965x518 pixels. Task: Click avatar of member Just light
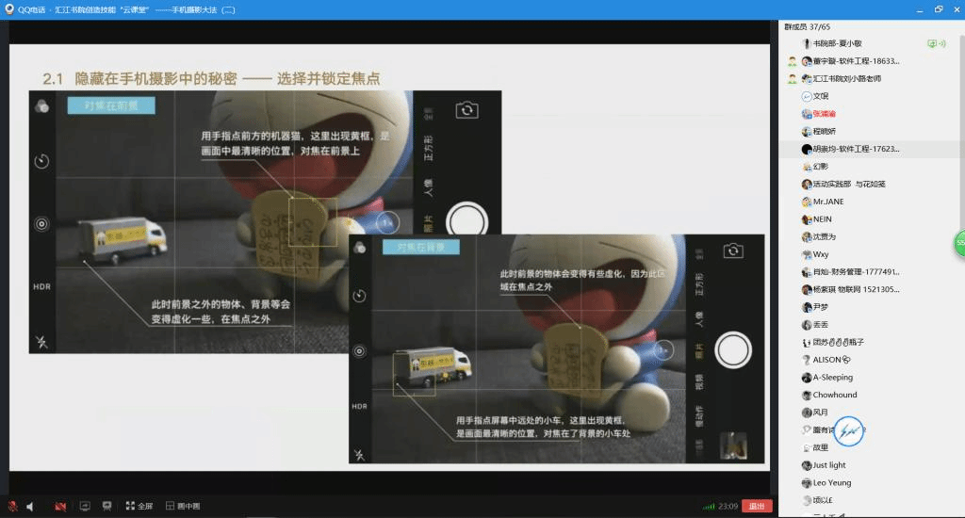(807, 465)
